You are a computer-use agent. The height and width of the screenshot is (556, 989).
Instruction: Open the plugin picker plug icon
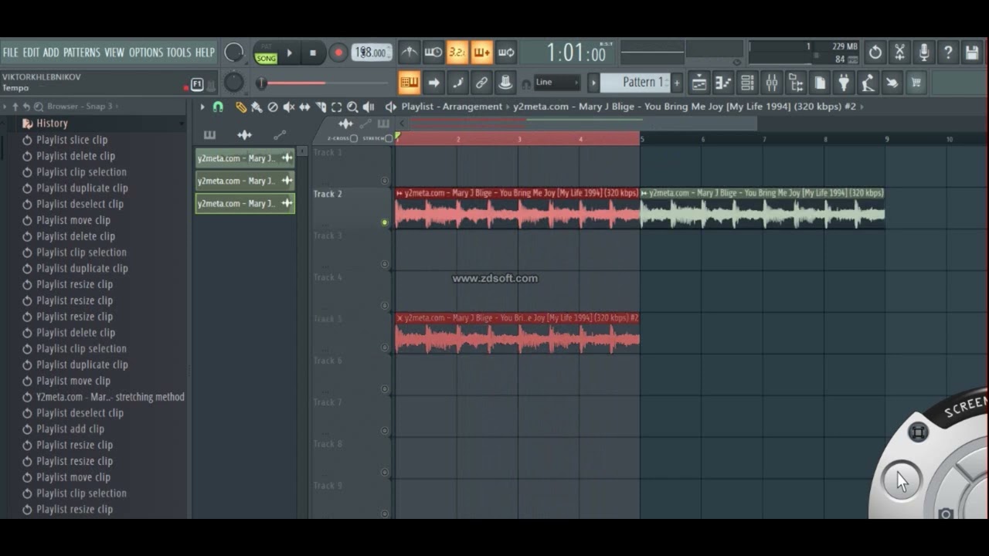coord(844,82)
